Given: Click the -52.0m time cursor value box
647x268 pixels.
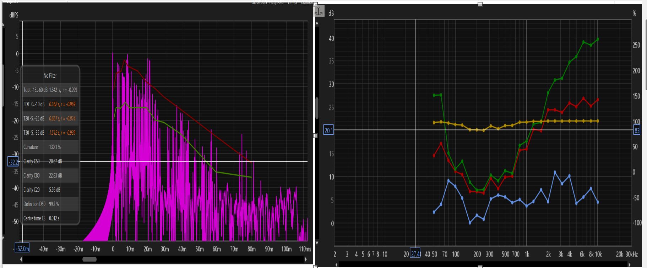Looking at the screenshot, I should [22, 249].
